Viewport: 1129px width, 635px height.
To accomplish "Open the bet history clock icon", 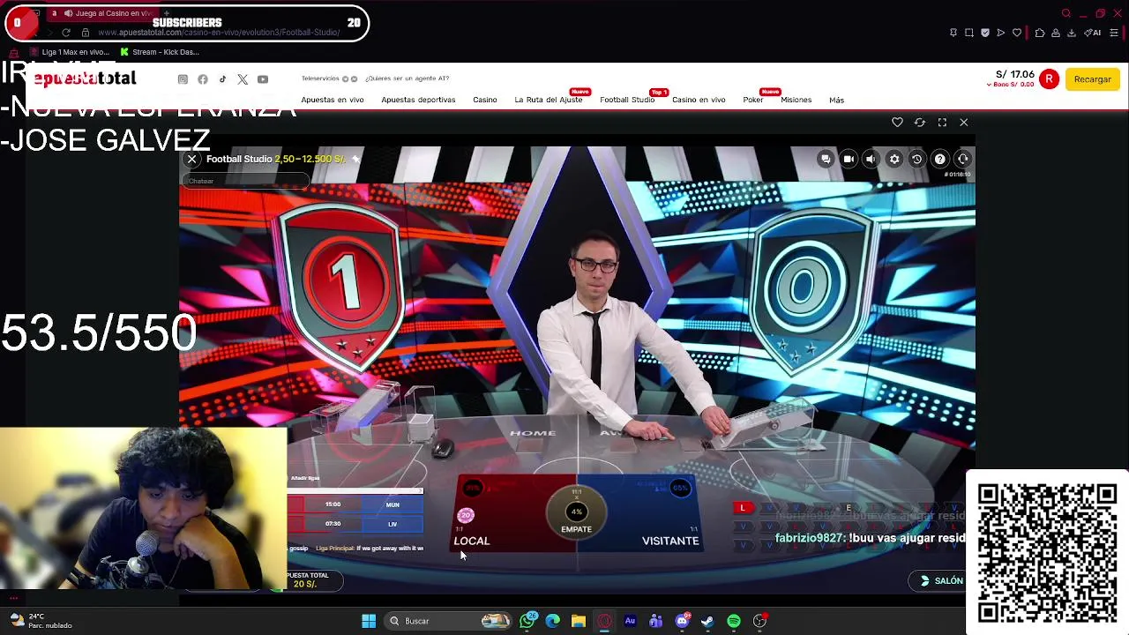I will (916, 159).
